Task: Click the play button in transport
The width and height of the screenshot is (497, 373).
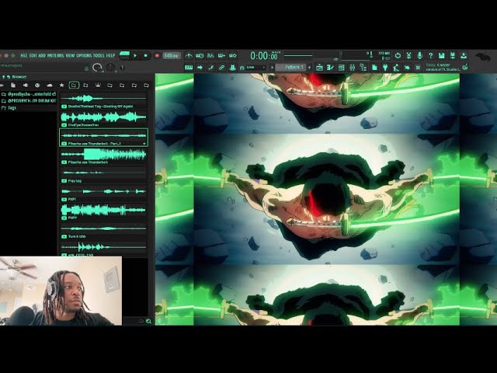Action: [x=135, y=56]
